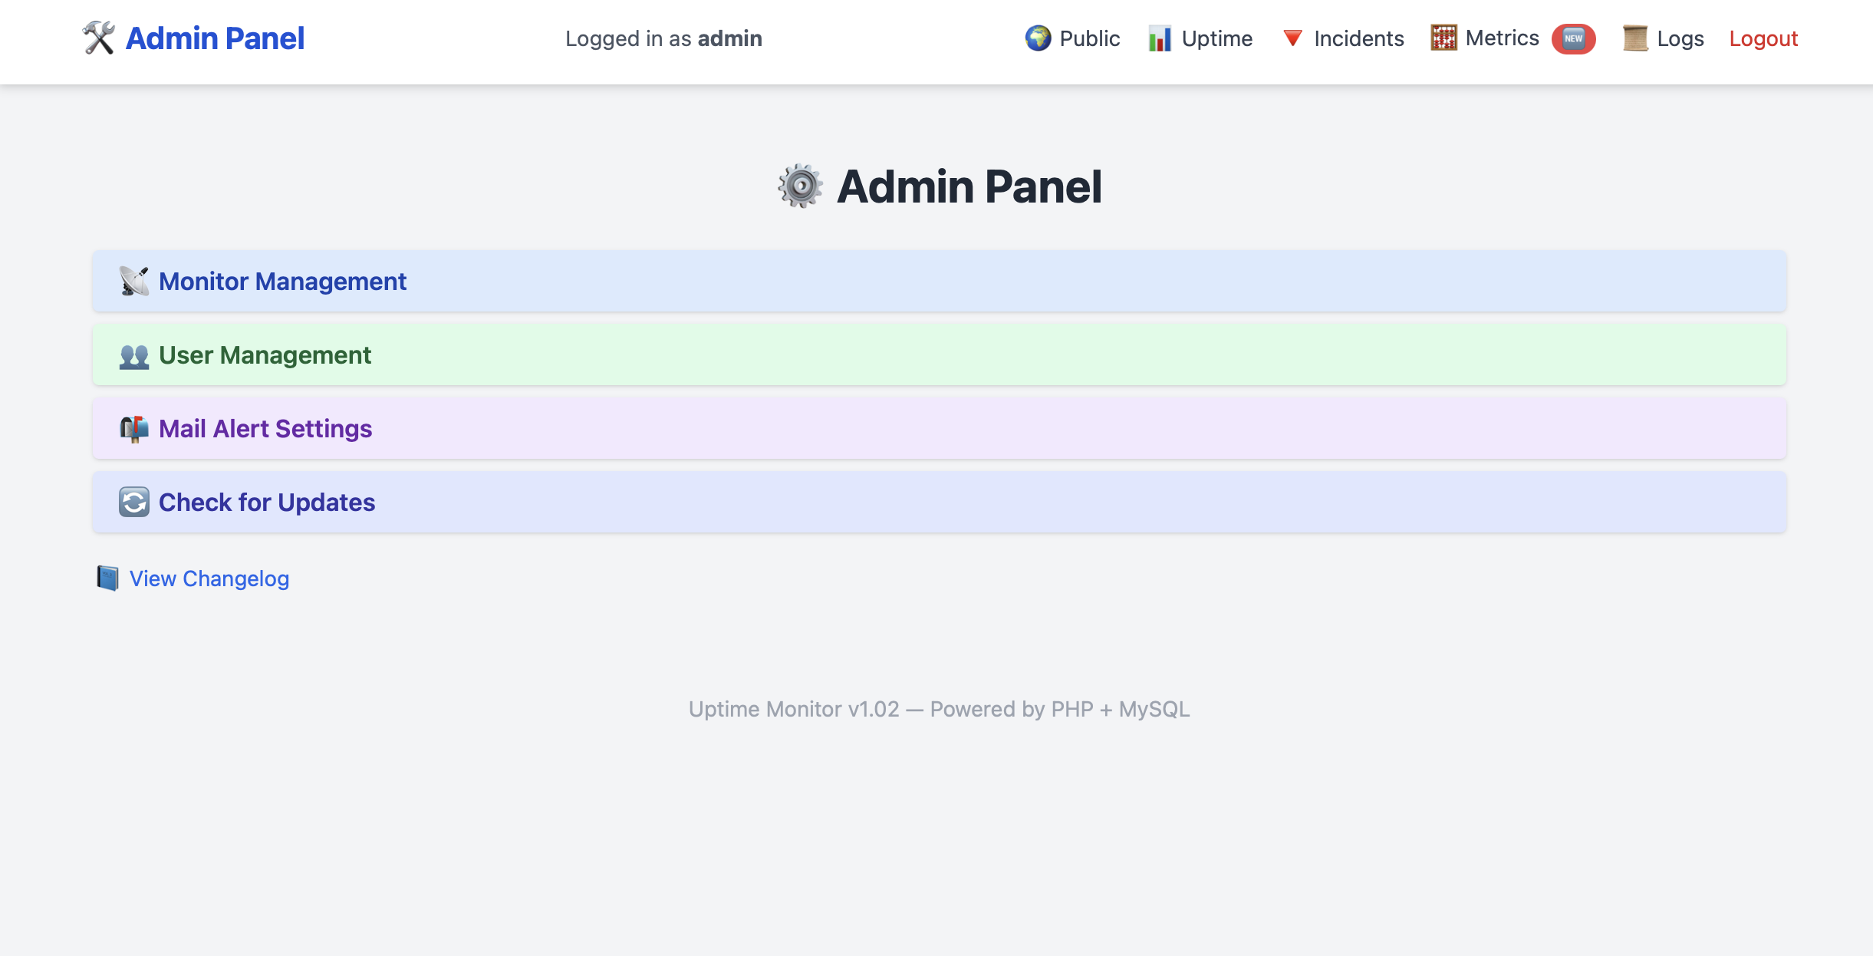Click the refresh icon beside Check for Updates
Screen dimensions: 1873x956
pos(133,502)
